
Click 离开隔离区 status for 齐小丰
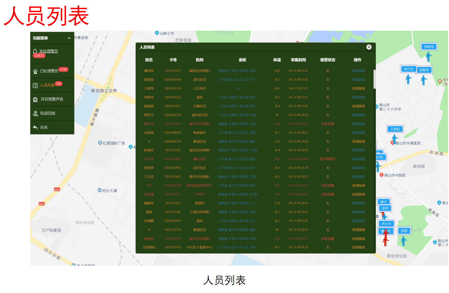pos(328,159)
